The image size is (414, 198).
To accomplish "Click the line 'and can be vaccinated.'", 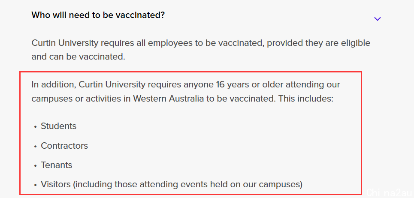I will click(x=78, y=57).
